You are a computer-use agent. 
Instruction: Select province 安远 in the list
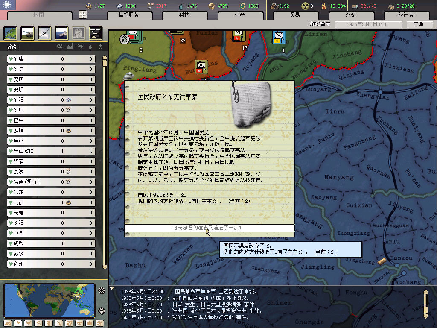(x=51, y=110)
